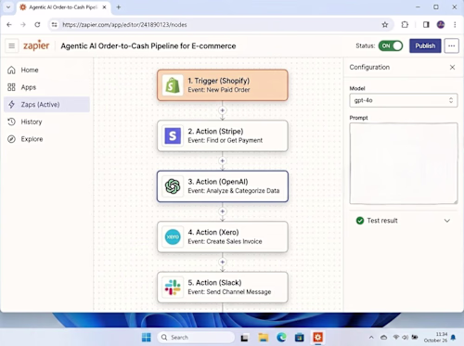Select the Action (Slack) step title

point(214,283)
